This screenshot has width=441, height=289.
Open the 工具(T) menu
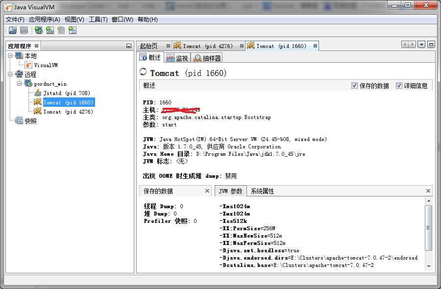(x=98, y=20)
